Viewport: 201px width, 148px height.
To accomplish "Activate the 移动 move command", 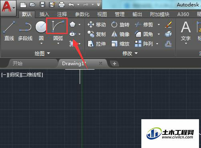I will point(96,25).
